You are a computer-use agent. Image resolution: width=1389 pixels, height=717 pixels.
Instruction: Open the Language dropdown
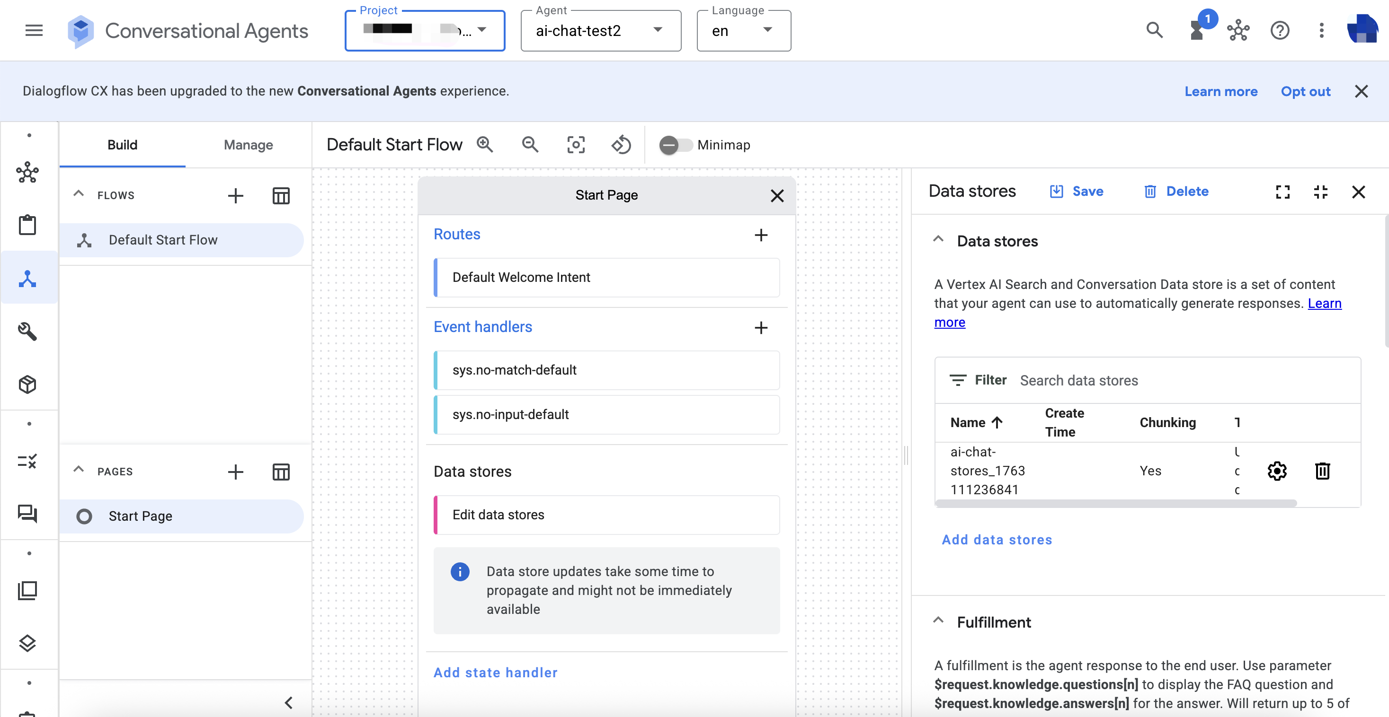pos(743,31)
